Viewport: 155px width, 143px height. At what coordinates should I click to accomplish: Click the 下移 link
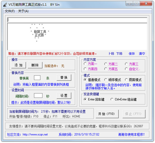(119, 54)
